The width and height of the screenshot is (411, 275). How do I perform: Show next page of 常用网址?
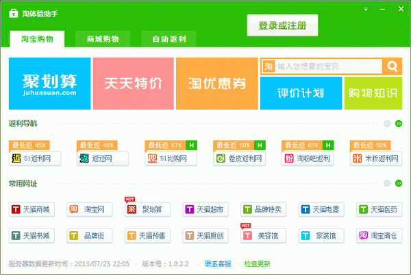pyautogui.click(x=399, y=183)
